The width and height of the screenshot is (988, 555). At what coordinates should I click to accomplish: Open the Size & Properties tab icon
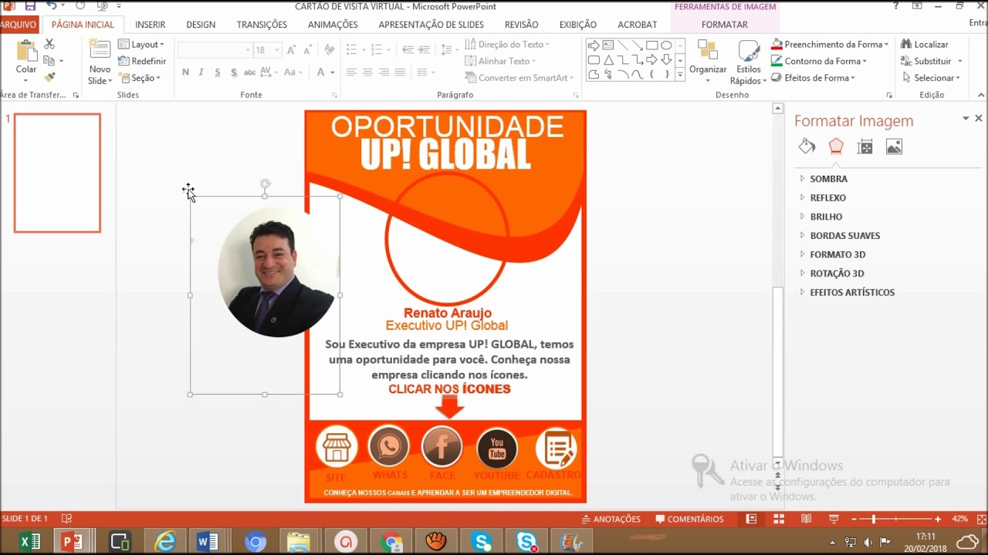click(x=865, y=146)
